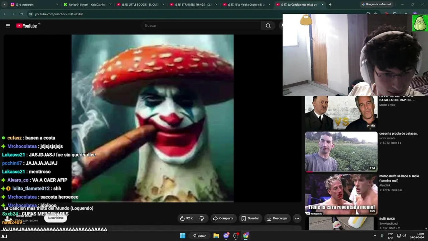
Task: Go forward in browser history
Action: 13,14
